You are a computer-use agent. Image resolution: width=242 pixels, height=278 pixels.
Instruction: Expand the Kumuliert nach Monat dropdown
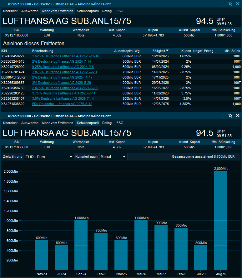pyautogui.click(x=113, y=157)
